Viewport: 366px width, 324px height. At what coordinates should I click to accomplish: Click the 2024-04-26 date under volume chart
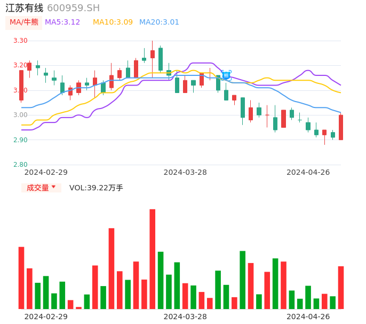(x=308, y=317)
